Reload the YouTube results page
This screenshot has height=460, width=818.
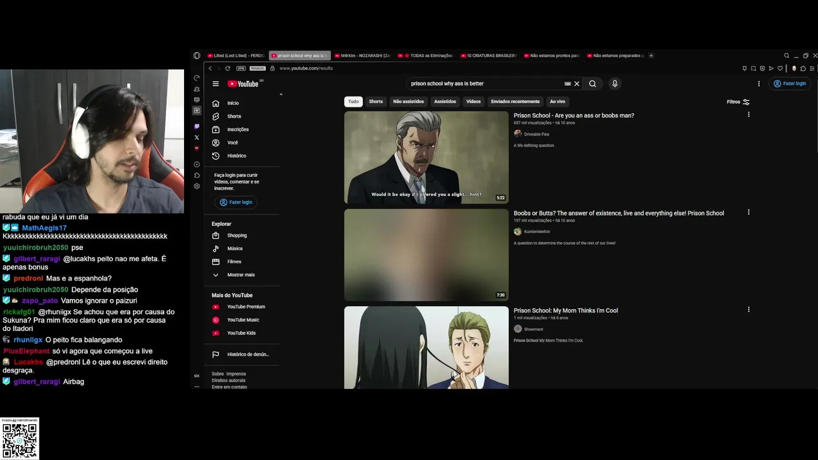point(228,68)
